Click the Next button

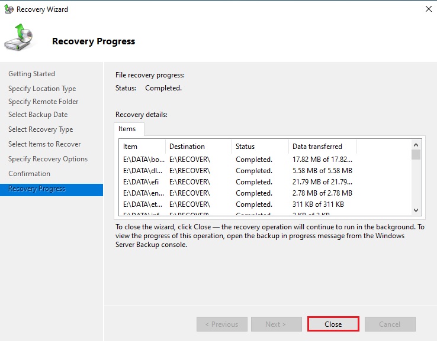pyautogui.click(x=276, y=324)
